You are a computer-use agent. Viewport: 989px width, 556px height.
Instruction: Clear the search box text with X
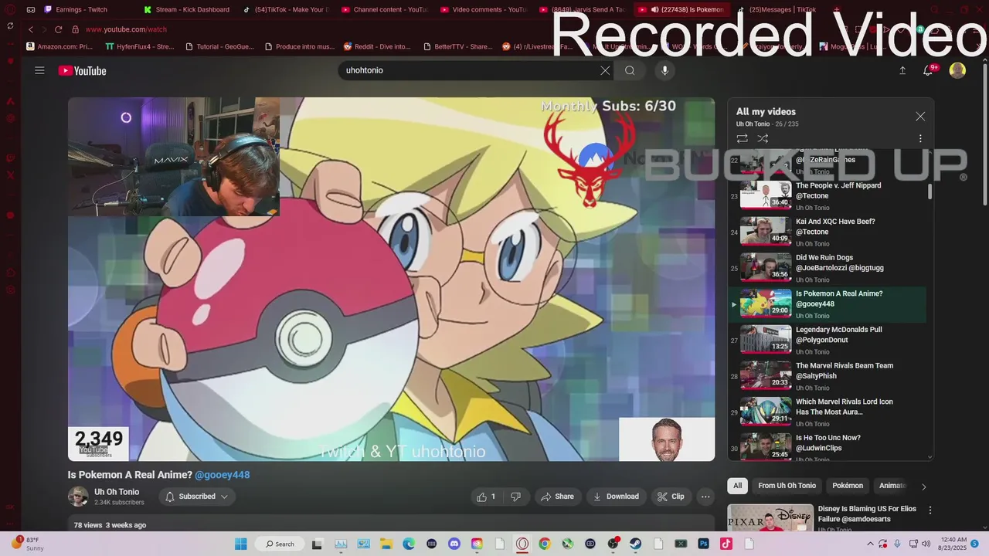605,70
